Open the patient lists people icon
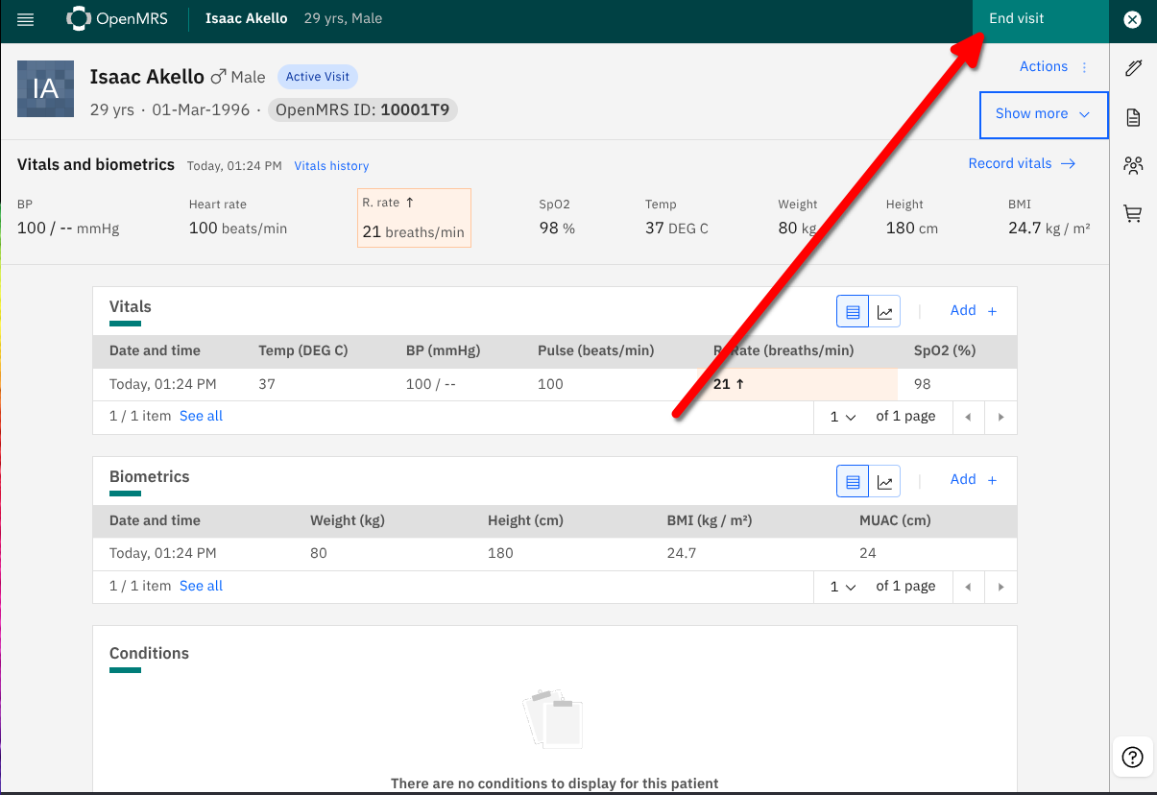1157x795 pixels. [1133, 165]
